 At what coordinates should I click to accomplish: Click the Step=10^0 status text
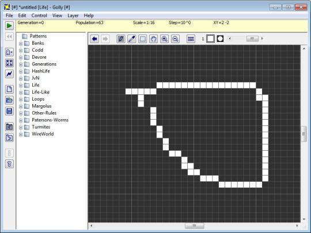click(180, 22)
